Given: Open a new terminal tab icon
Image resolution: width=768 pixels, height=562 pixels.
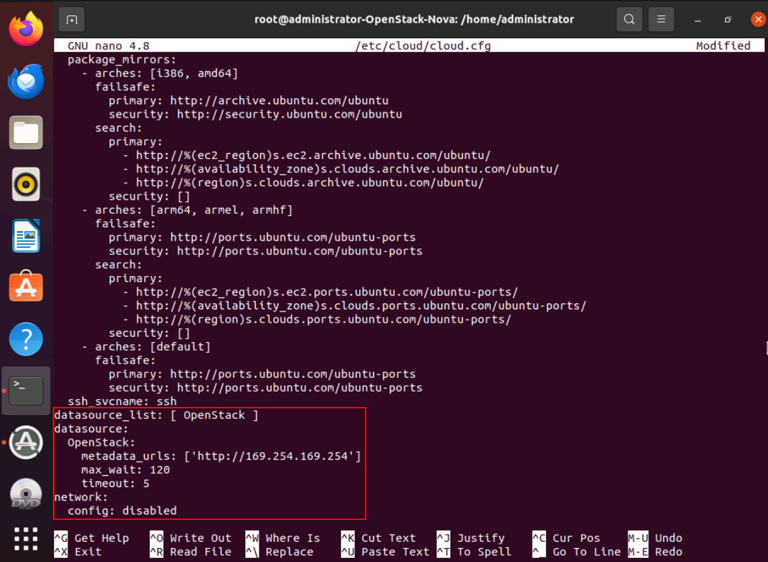Looking at the screenshot, I should tap(72, 19).
